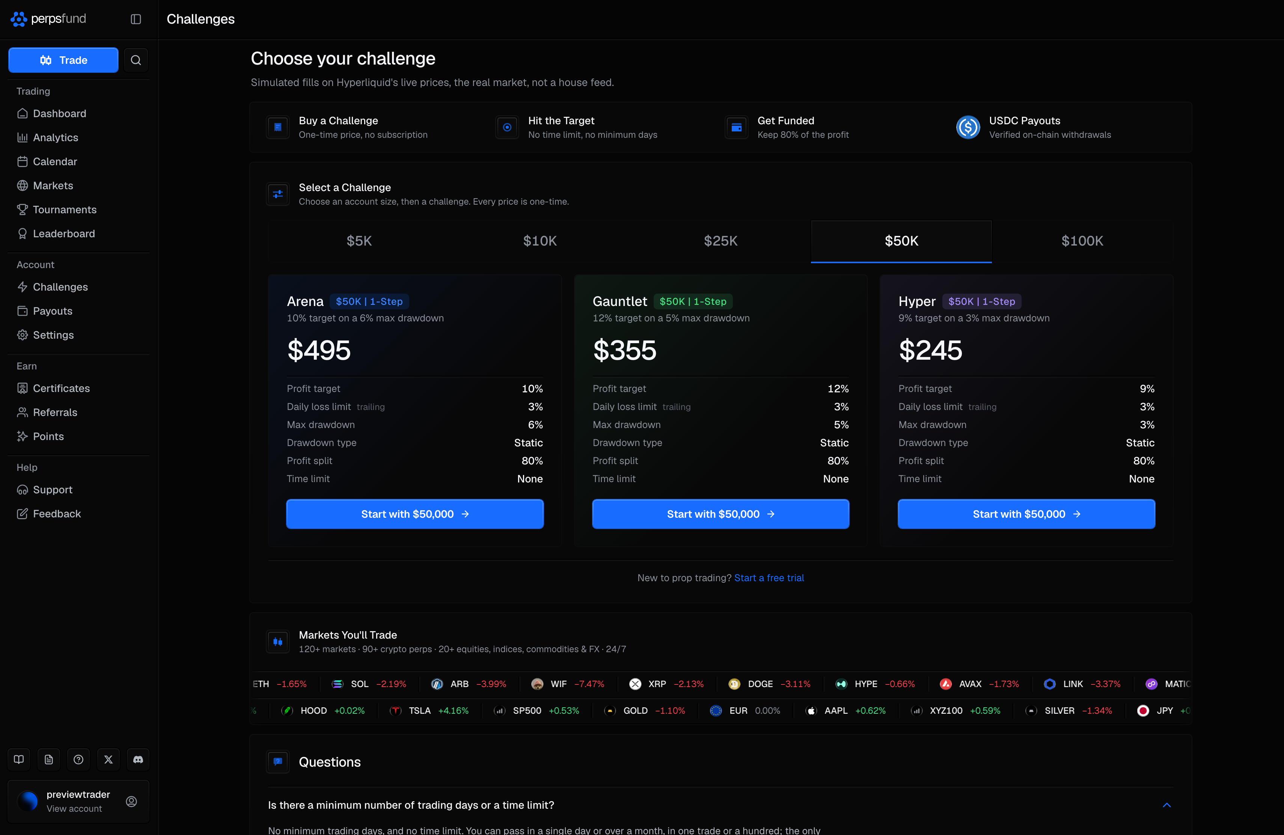Click Start a free trial link

click(x=769, y=578)
